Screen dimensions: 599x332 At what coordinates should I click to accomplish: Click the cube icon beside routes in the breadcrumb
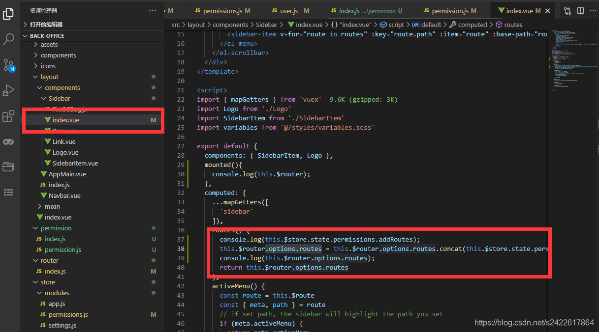(x=499, y=25)
